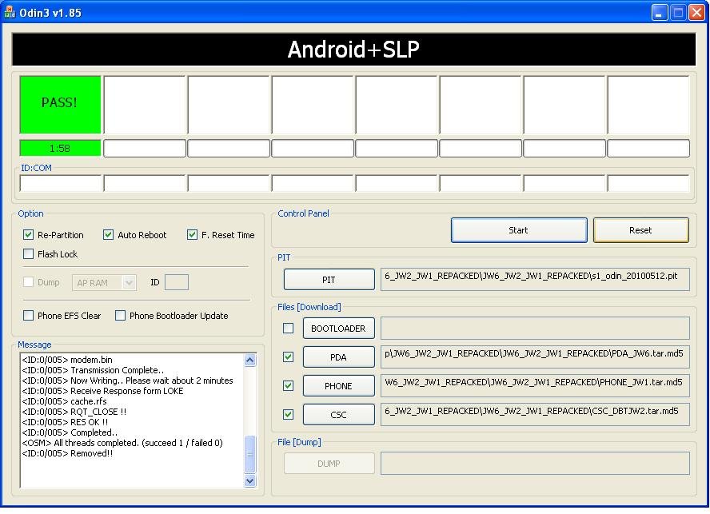Click the Message log scroll up arrow
Viewport: 710px width, 514px height.
pyautogui.click(x=250, y=360)
